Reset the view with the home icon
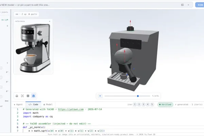 coord(17,96)
